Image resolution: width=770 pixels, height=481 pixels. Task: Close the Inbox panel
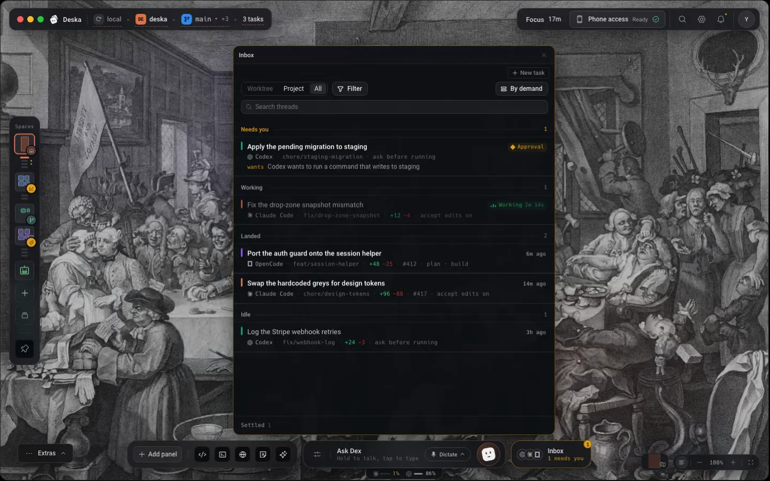point(544,55)
